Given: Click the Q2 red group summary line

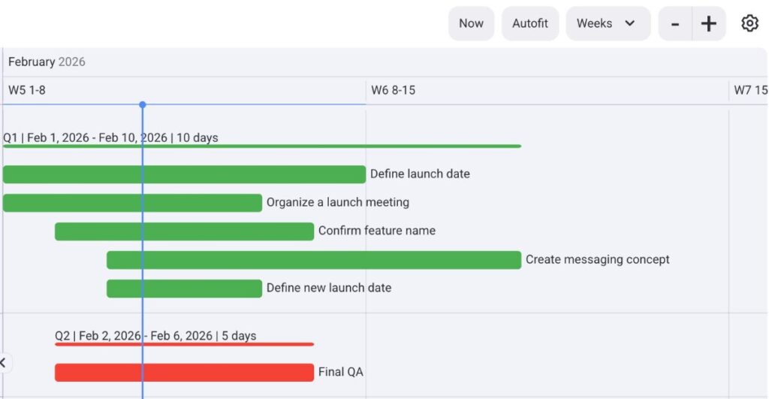Looking at the screenshot, I should pyautogui.click(x=184, y=344).
